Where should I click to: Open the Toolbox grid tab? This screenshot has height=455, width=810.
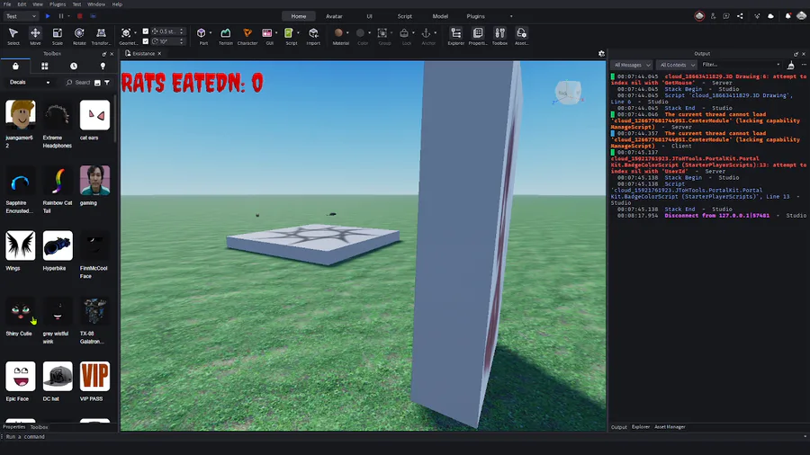(x=45, y=66)
